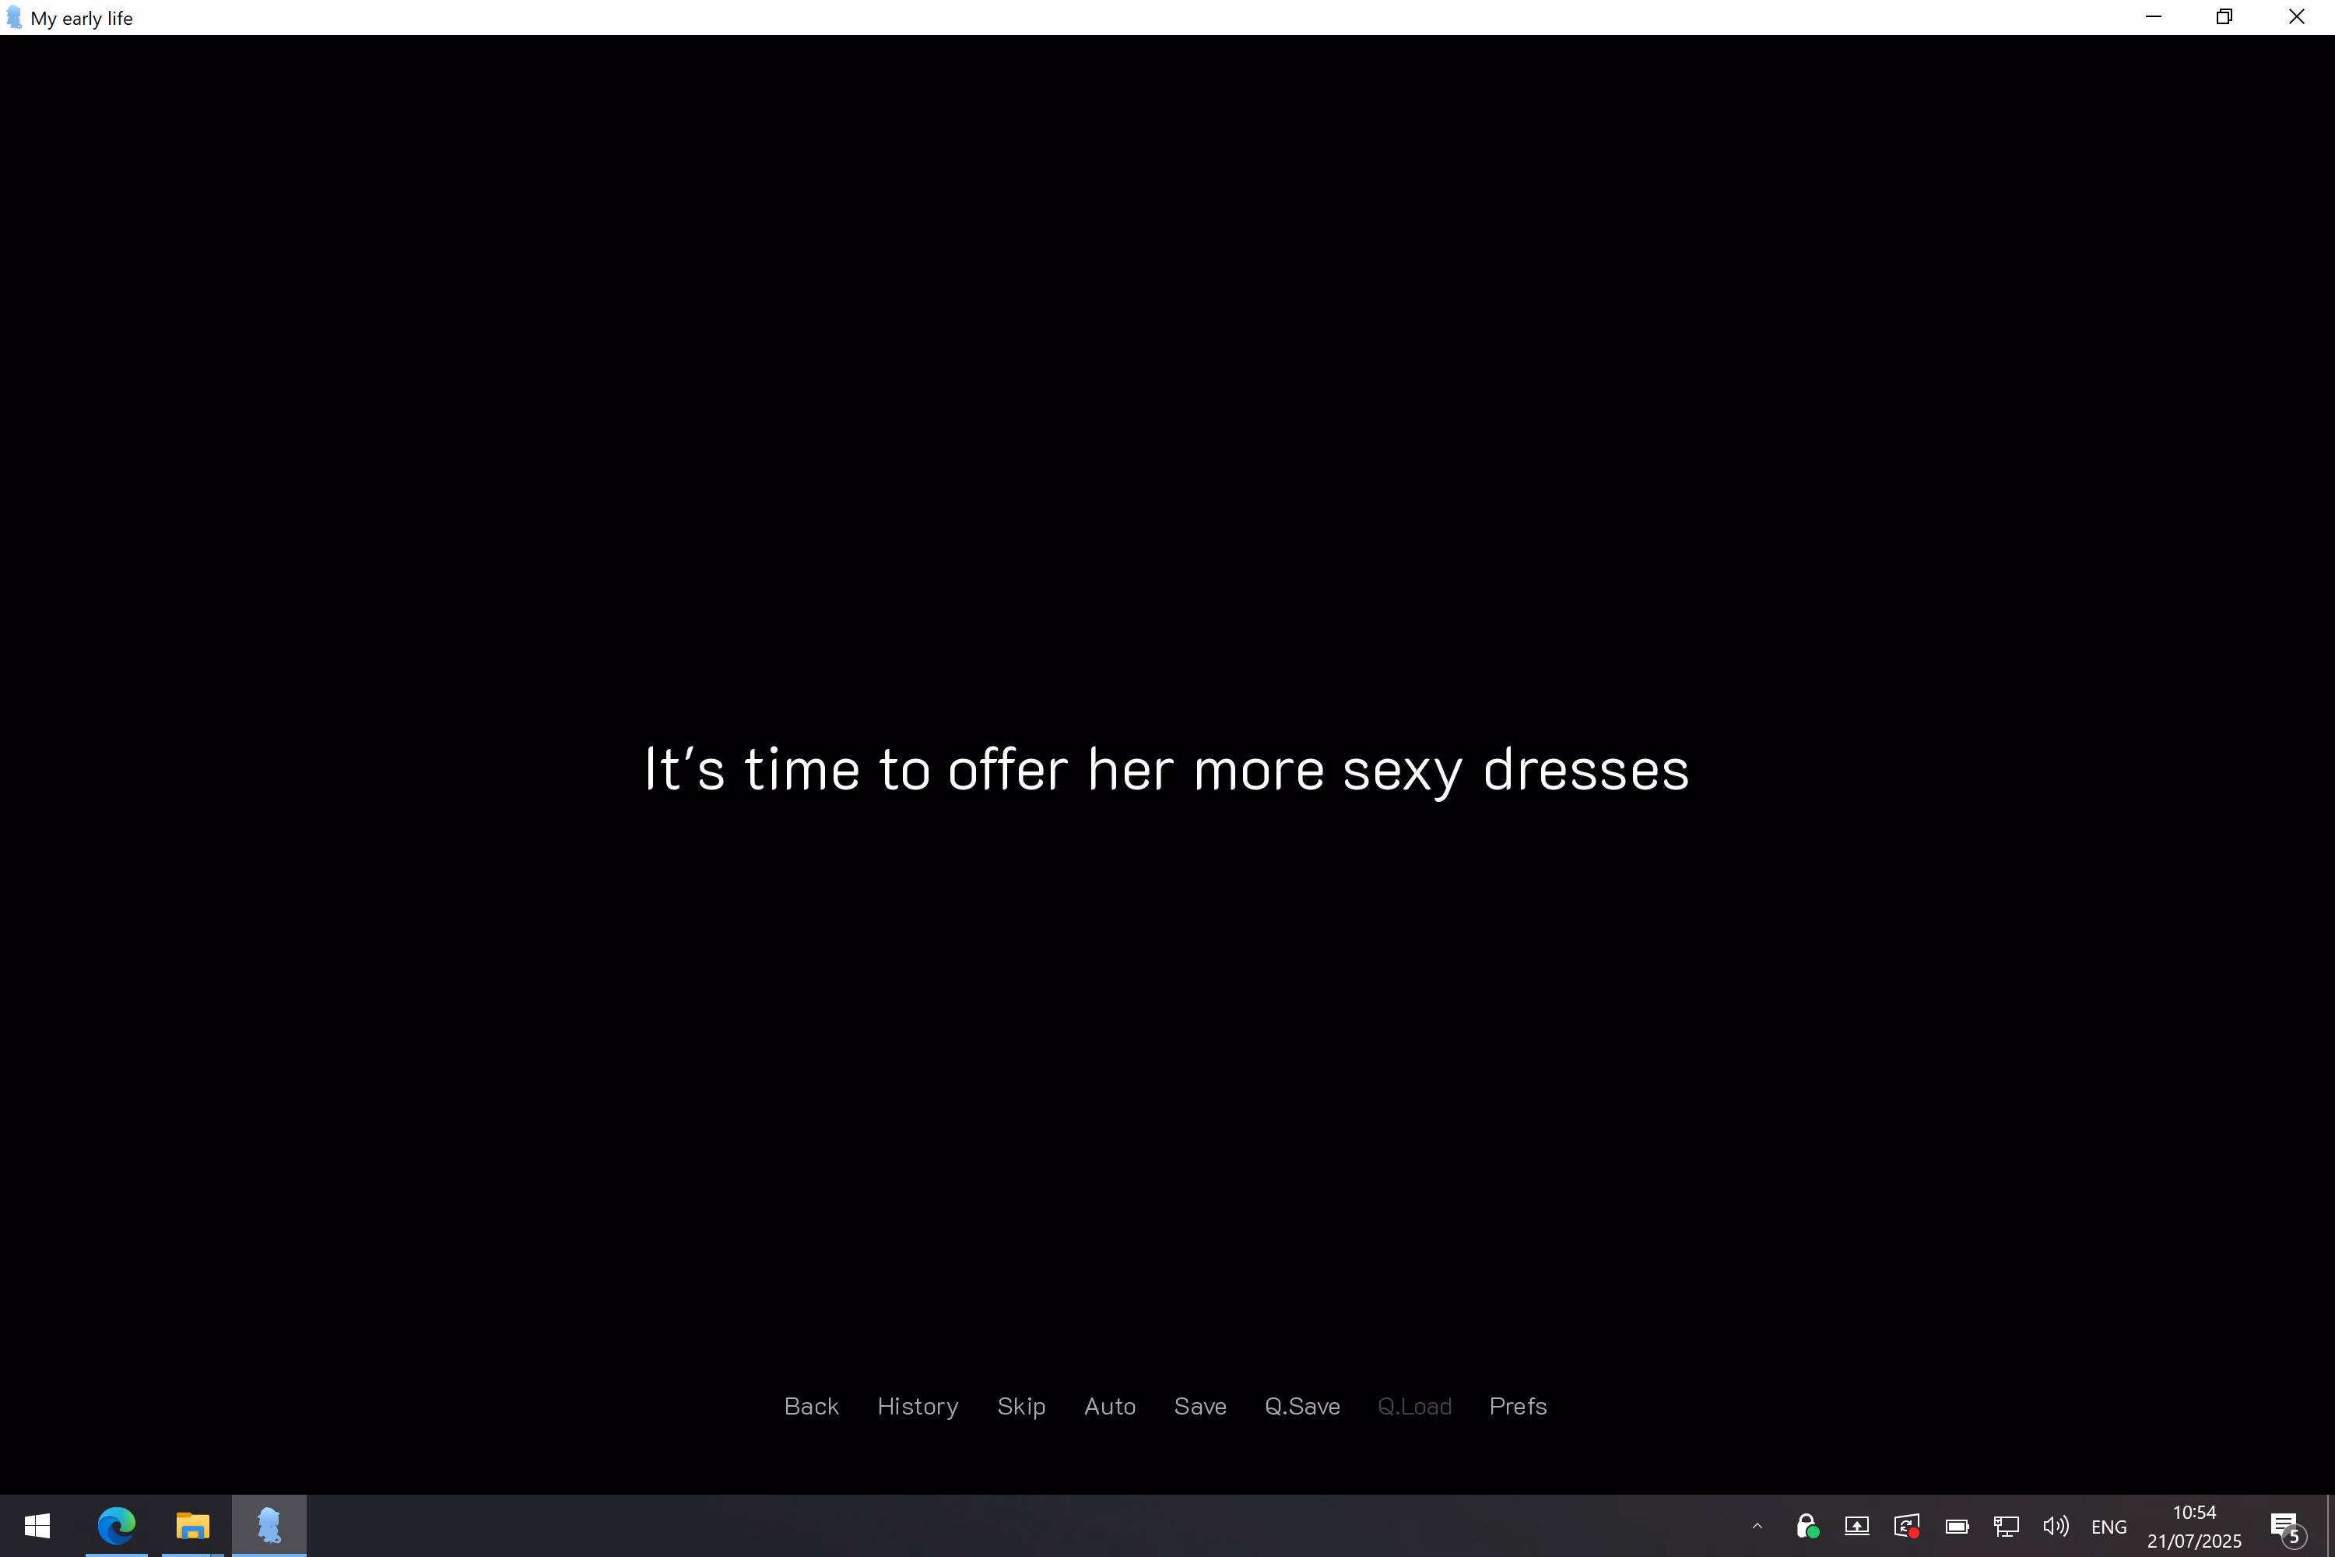Click Back in the quick menu
The height and width of the screenshot is (1557, 2335).
tap(811, 1406)
